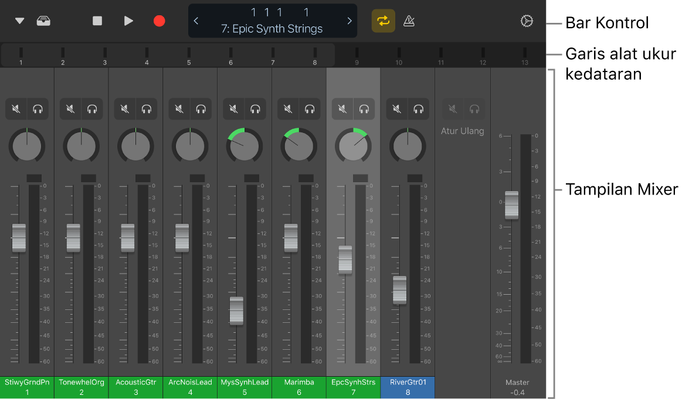Screen dimensions: 699x399
Task: Solo the StiwyGrndPn track with headphones icon
Action: pos(38,108)
